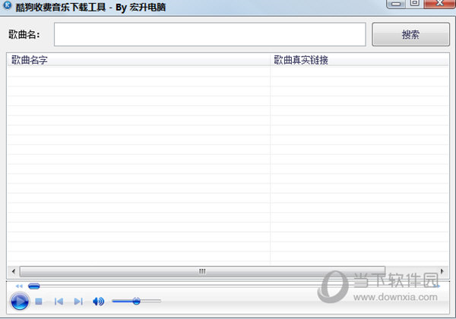Image resolution: width=456 pixels, height=319 pixels.
Task: Click the 搜索 search button
Action: (410, 34)
